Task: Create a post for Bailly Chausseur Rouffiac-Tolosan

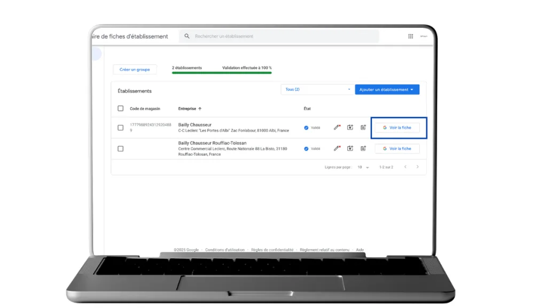Action: 363,148
